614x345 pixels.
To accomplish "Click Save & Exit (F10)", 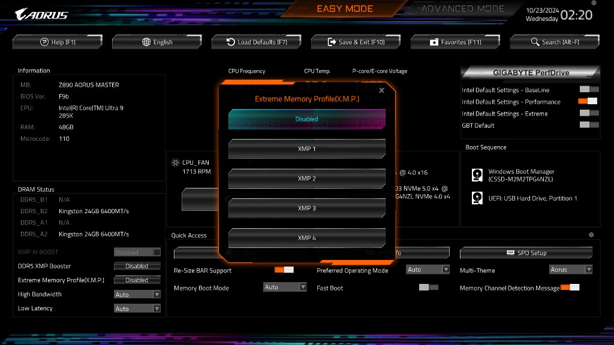I will tap(356, 42).
